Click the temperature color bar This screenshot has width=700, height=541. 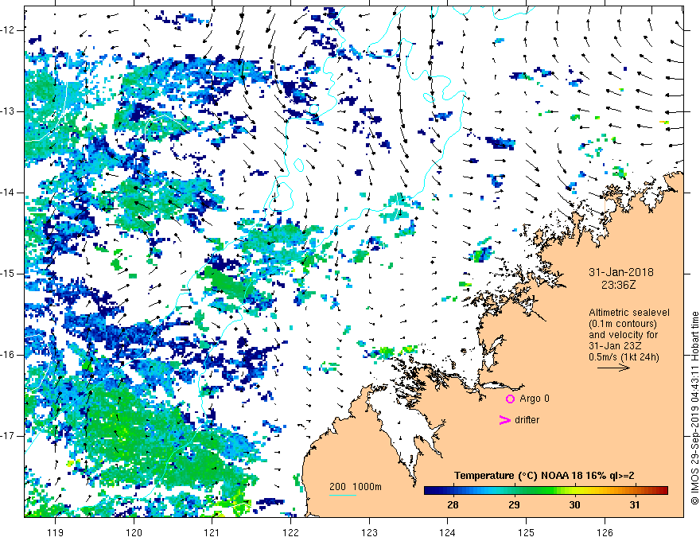click(x=546, y=491)
